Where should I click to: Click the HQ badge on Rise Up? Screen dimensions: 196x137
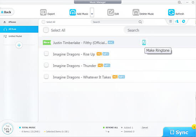tap(99, 54)
